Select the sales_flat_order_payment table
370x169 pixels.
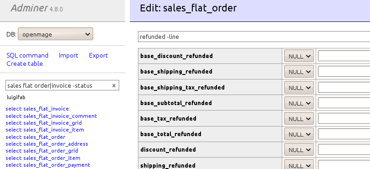click(x=48, y=165)
